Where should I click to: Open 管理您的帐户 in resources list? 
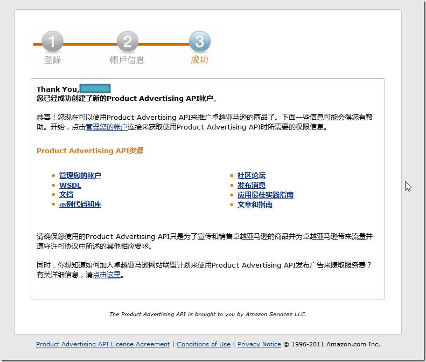click(x=80, y=175)
